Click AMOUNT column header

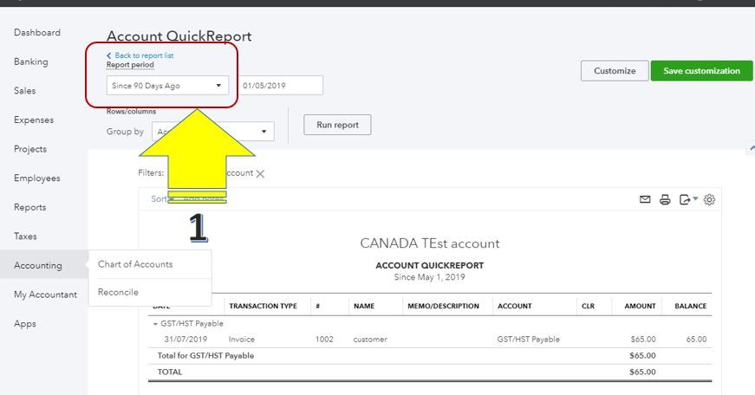(640, 306)
